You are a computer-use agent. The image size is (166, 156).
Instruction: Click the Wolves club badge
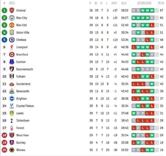coord(12,150)
